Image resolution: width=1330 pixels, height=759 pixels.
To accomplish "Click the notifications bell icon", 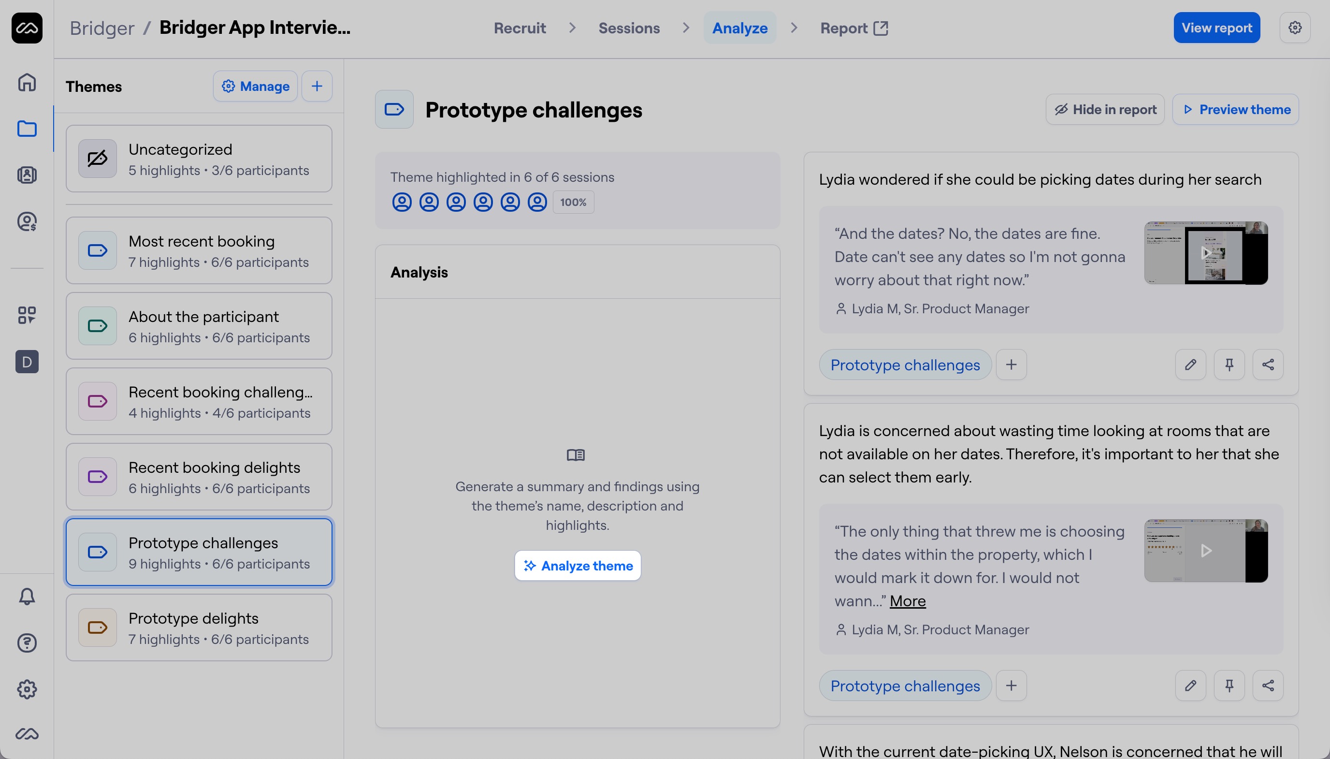I will (x=27, y=597).
